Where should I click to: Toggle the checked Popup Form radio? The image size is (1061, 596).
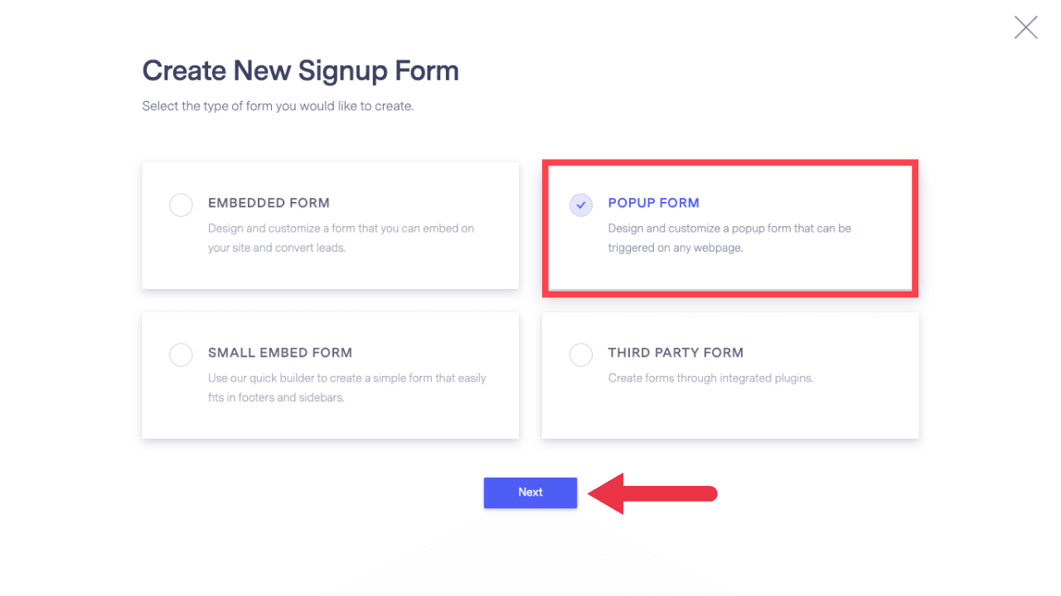[581, 204]
